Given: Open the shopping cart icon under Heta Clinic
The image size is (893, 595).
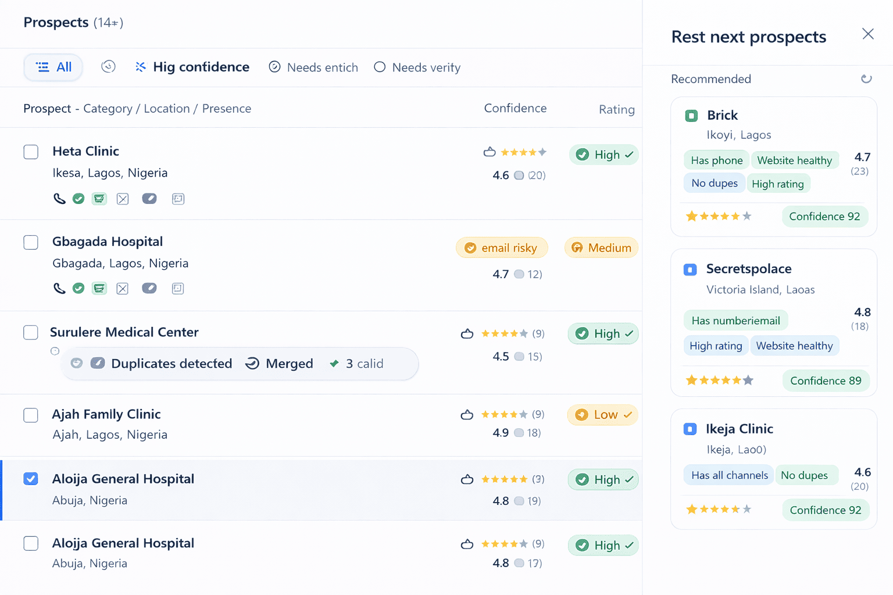Looking at the screenshot, I should pos(99,198).
